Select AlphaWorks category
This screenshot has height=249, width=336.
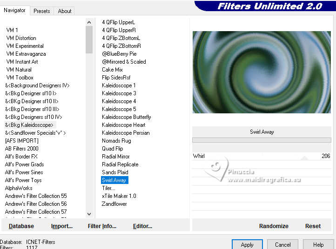click(x=19, y=188)
